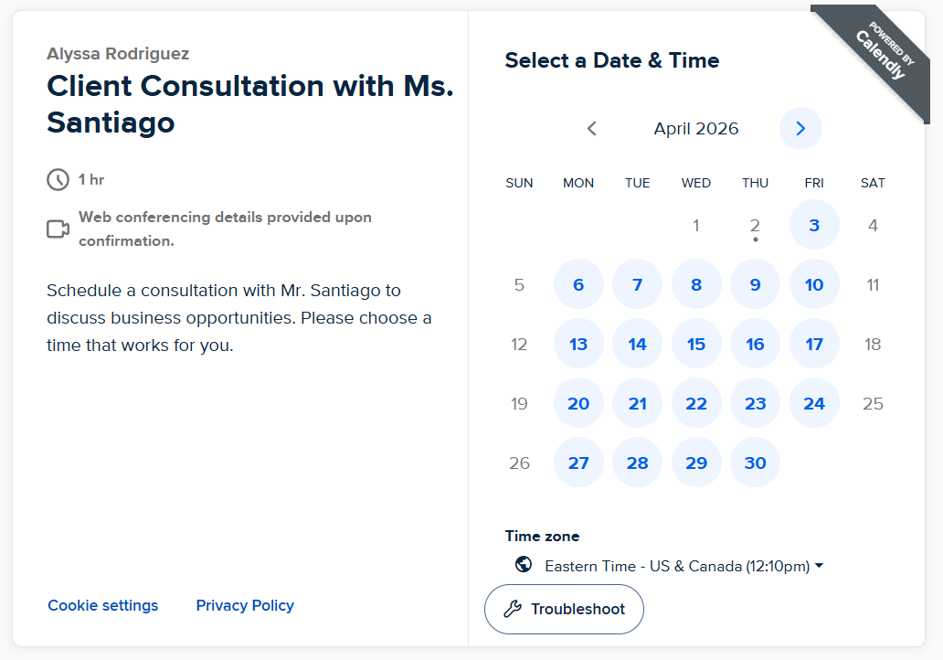
Task: Click today's date April 2
Action: point(756,226)
